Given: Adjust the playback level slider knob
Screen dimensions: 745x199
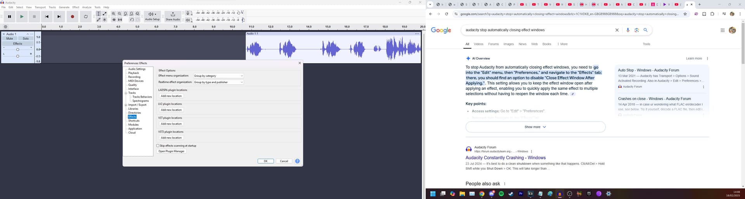Looking at the screenshot, I should coord(243,20).
